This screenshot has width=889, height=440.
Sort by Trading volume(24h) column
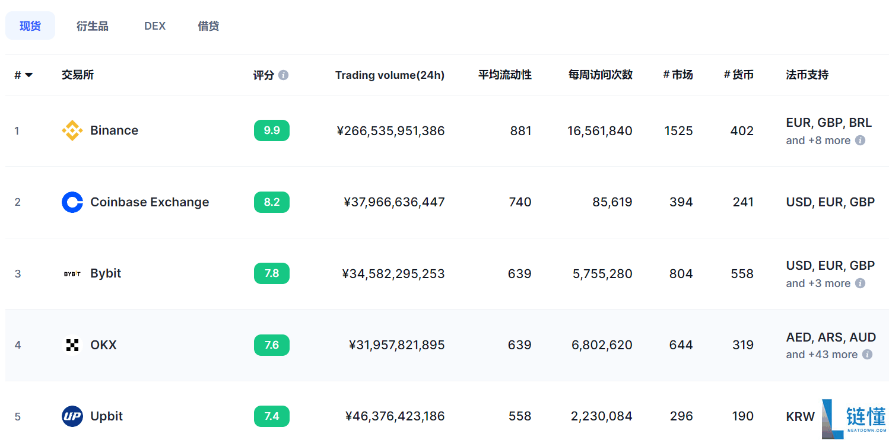(x=389, y=75)
